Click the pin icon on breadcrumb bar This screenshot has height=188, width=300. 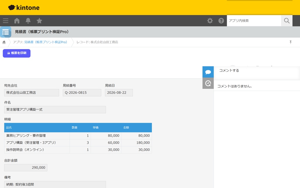[x=290, y=42]
